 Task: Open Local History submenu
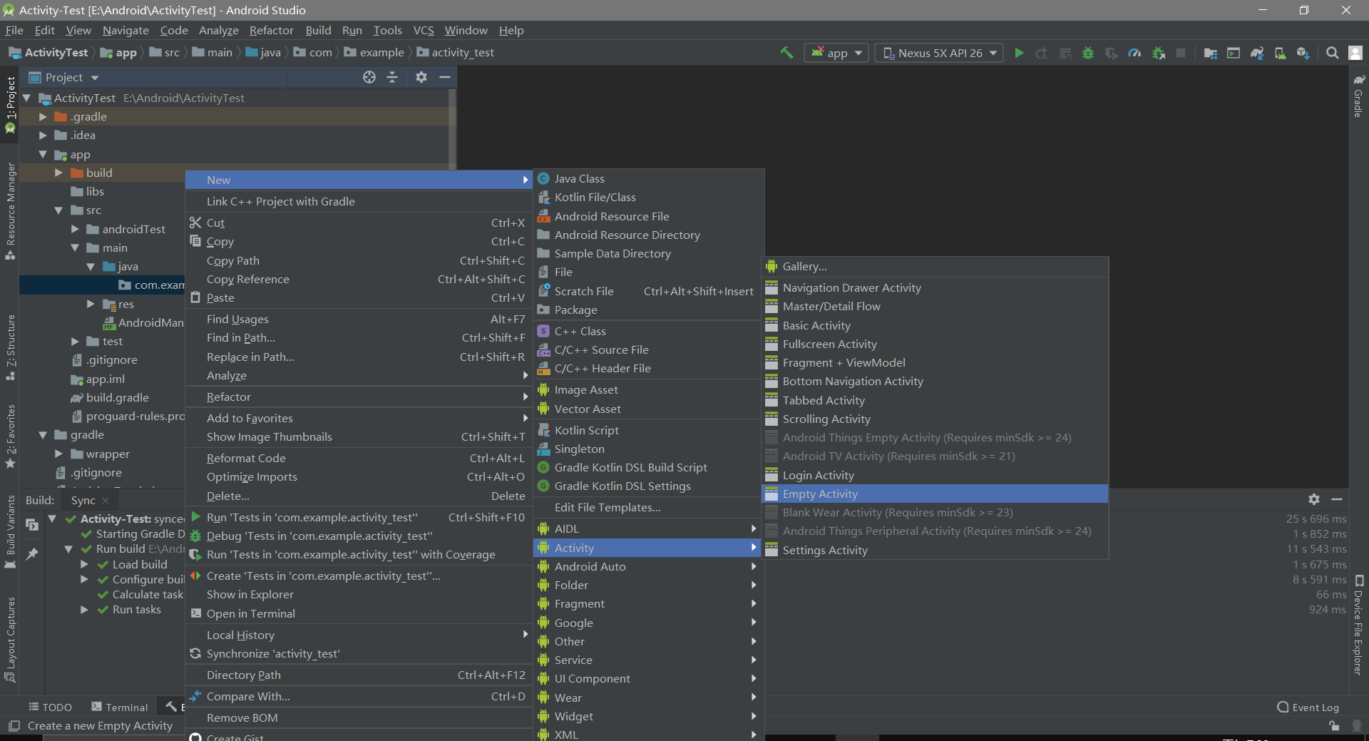point(359,635)
